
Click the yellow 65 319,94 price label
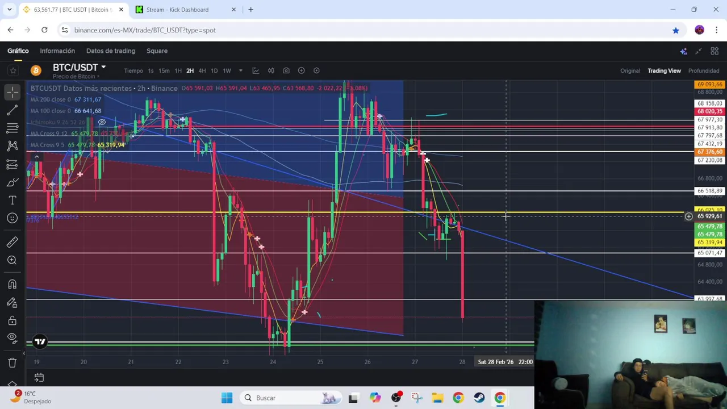(x=709, y=243)
